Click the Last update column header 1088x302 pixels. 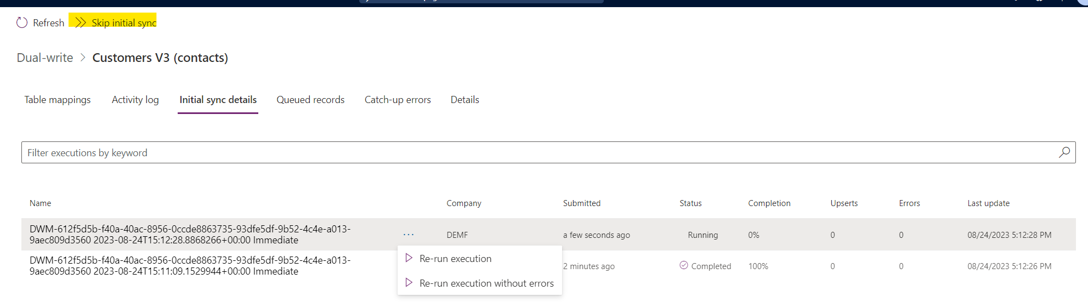pyautogui.click(x=988, y=203)
